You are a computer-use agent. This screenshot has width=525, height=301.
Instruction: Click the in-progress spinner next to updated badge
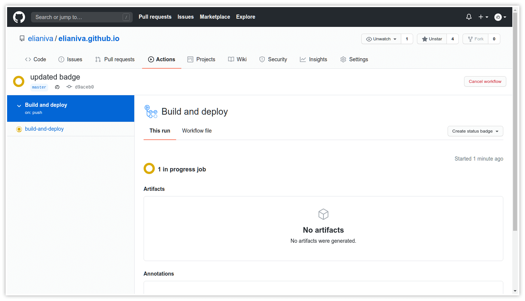(x=18, y=81)
